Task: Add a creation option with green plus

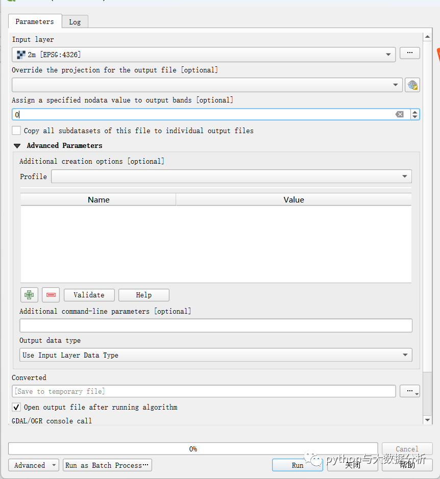Action: point(29,295)
